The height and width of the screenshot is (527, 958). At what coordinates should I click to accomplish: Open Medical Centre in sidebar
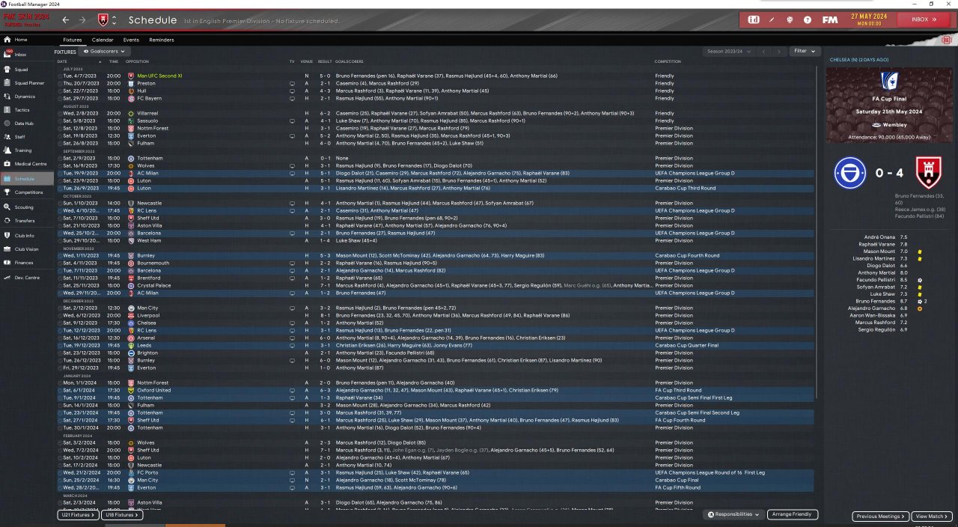click(31, 164)
